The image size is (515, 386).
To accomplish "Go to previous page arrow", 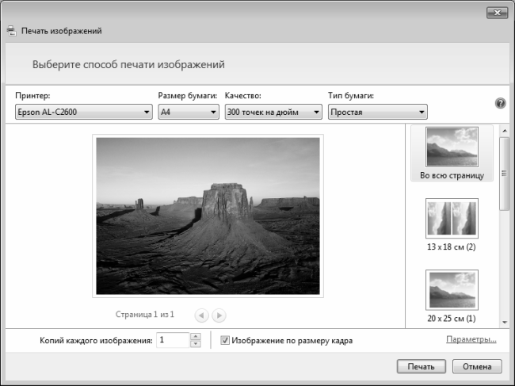I will 202,315.
